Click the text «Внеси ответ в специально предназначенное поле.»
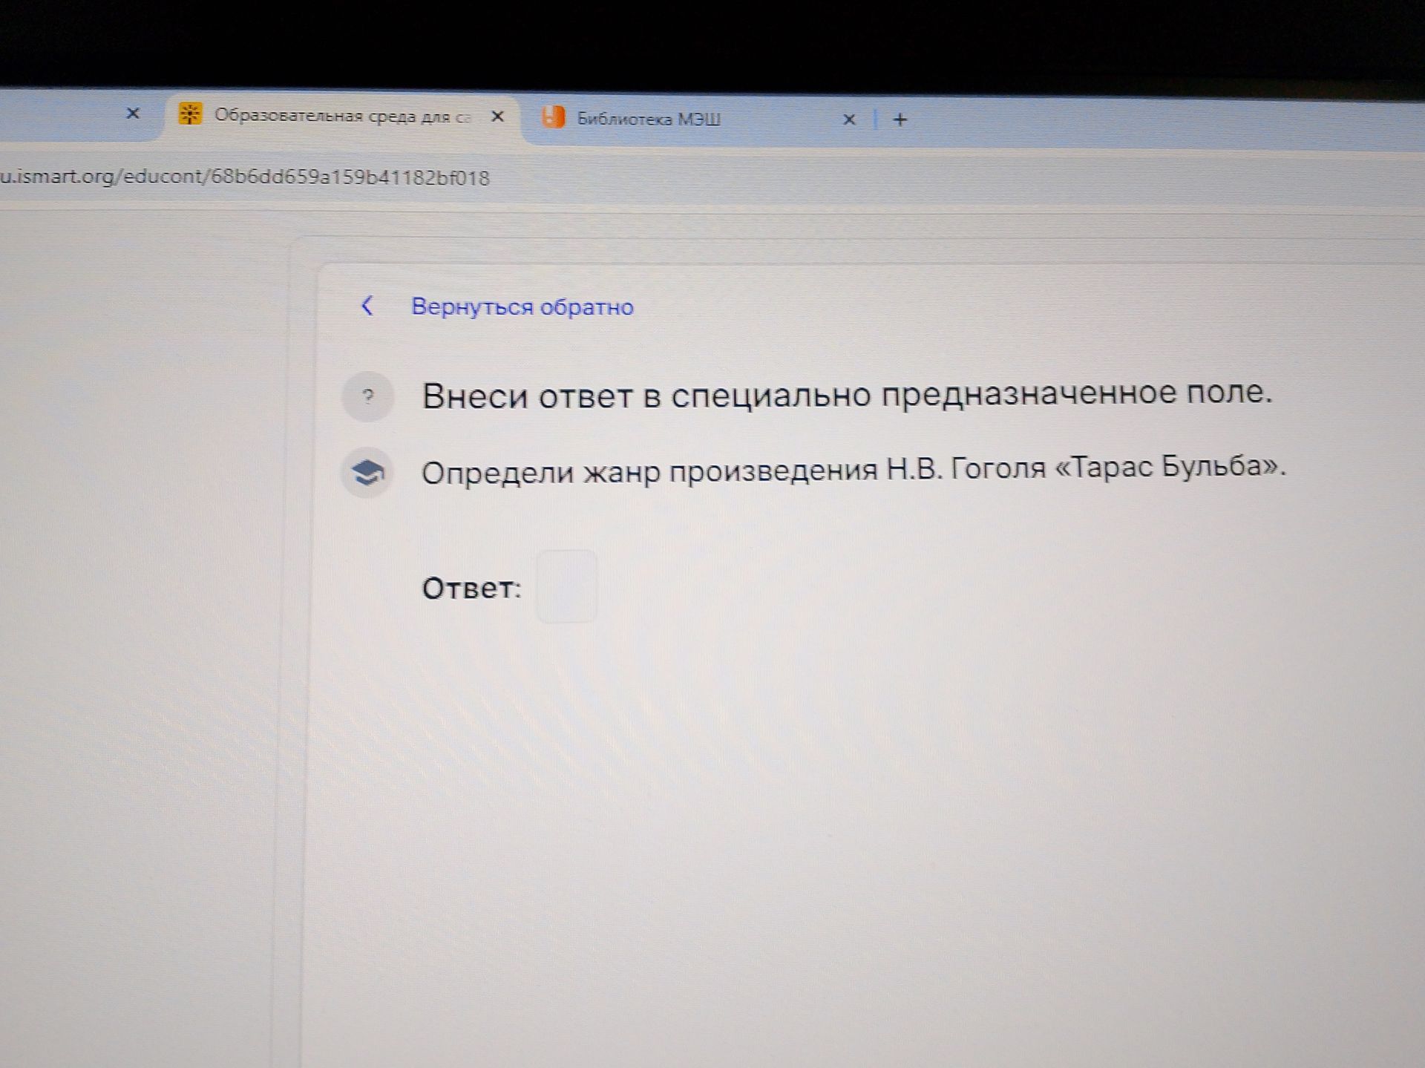1425x1068 pixels. [847, 394]
